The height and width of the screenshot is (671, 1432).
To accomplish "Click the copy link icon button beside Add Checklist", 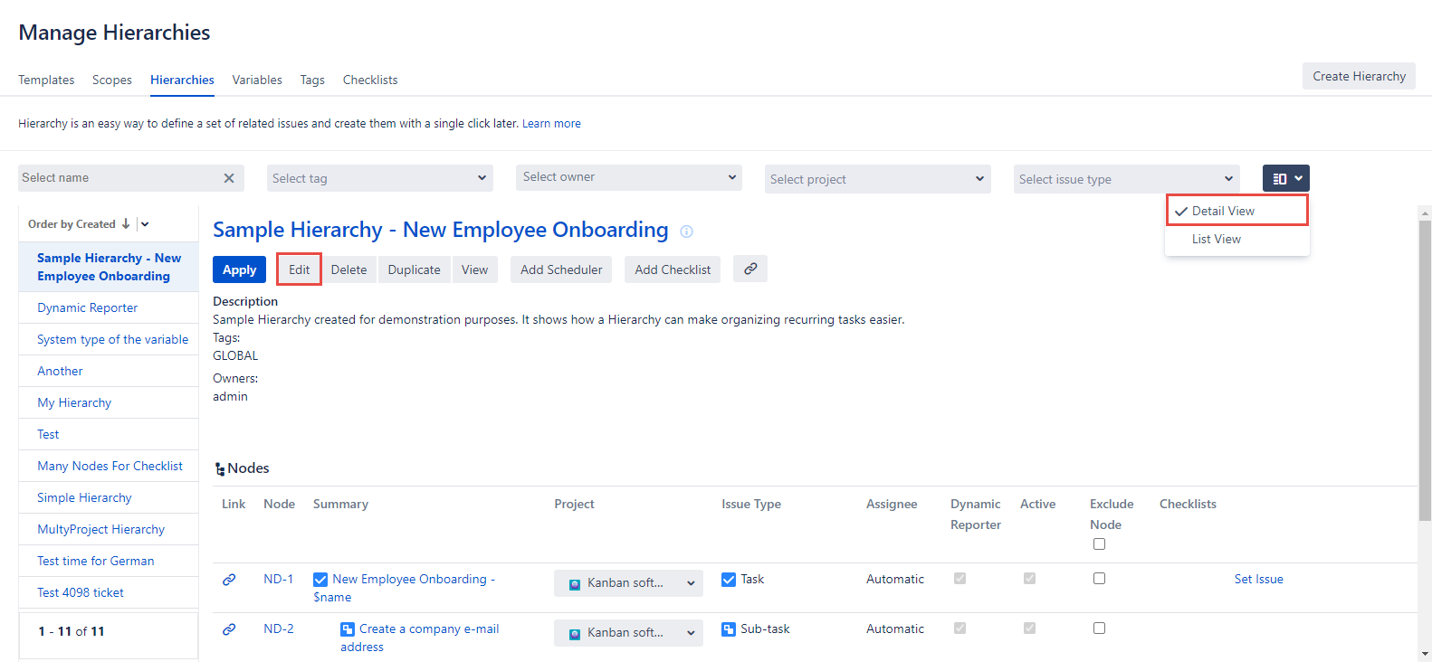I will (x=750, y=269).
